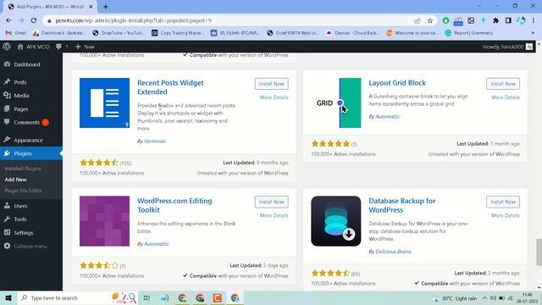Click the Recent Posts Widget plugin thumbnail
Image resolution: width=542 pixels, height=305 pixels.
pos(104,103)
